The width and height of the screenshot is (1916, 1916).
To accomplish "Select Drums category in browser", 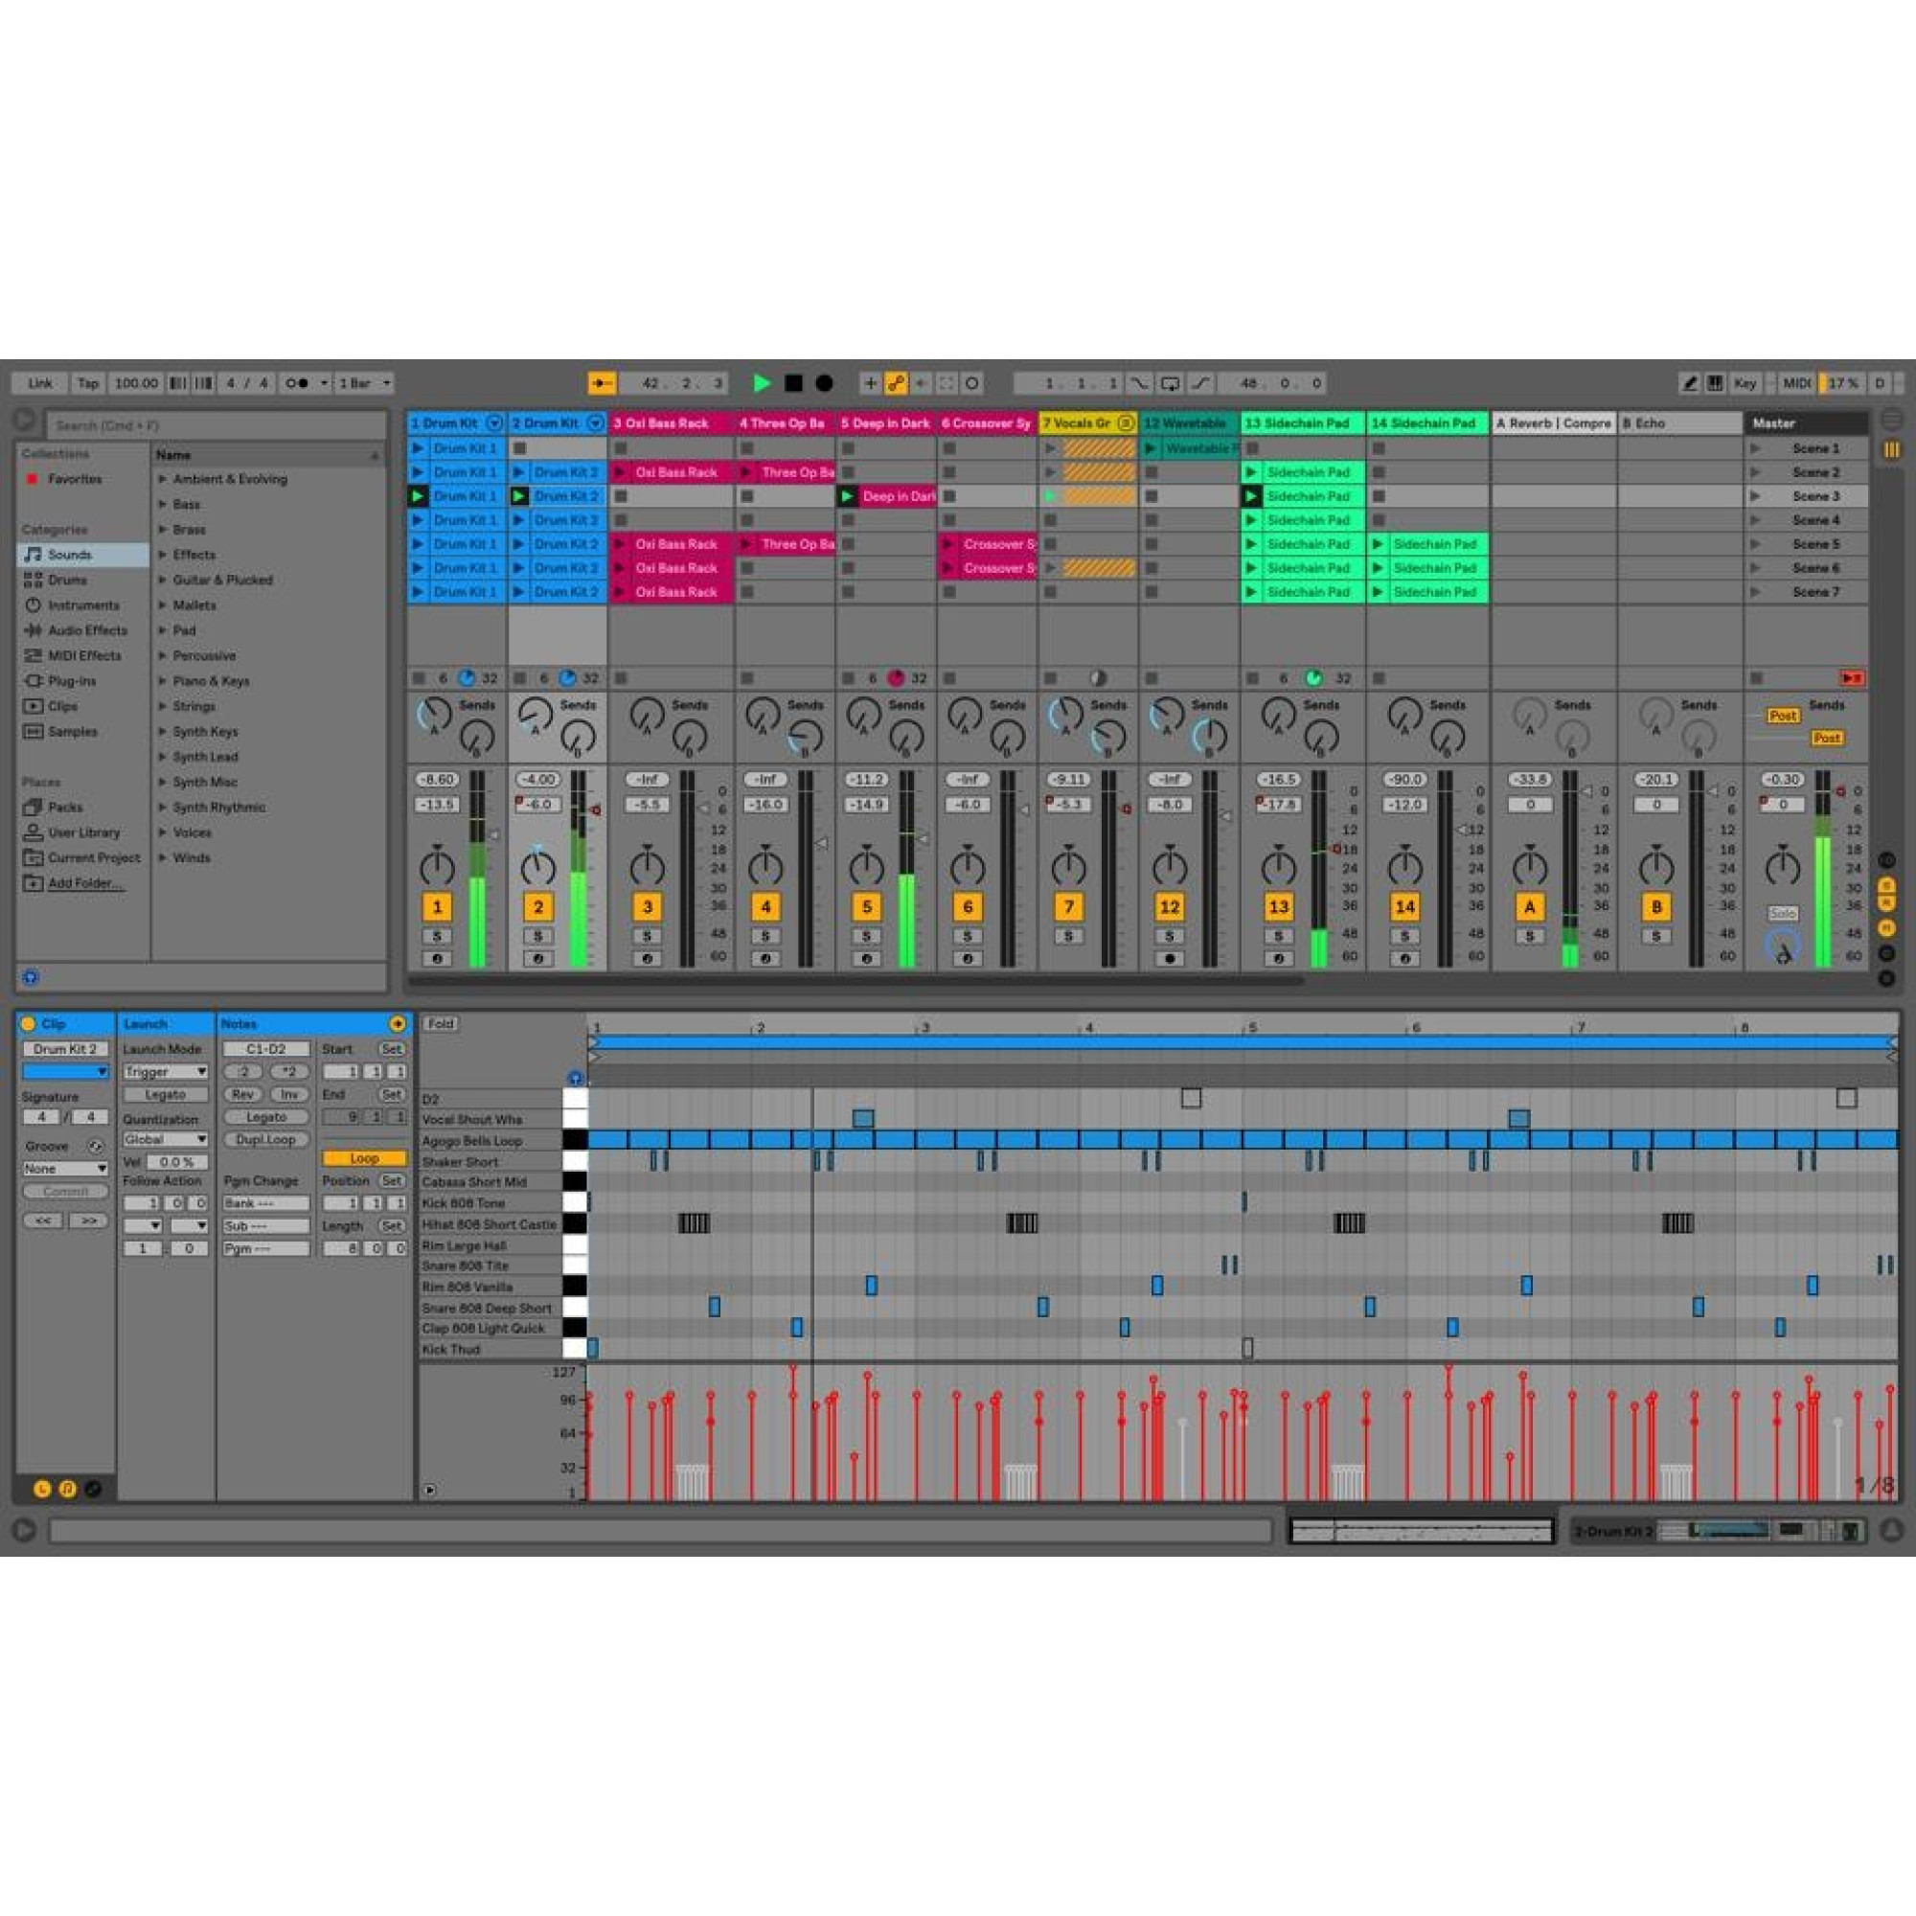I will pyautogui.click(x=66, y=581).
